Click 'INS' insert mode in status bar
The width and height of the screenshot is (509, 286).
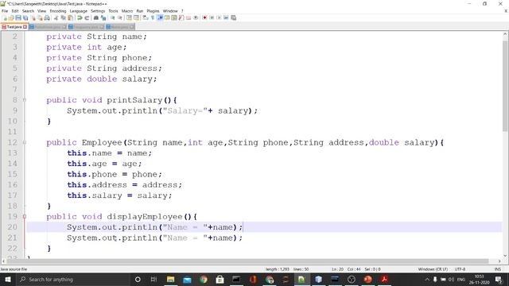[x=497, y=269]
